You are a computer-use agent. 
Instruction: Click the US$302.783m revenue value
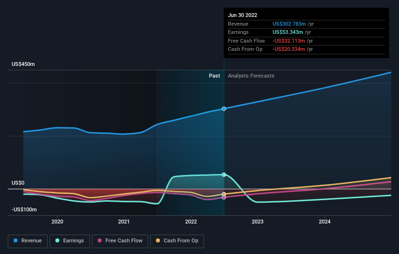pyautogui.click(x=289, y=24)
